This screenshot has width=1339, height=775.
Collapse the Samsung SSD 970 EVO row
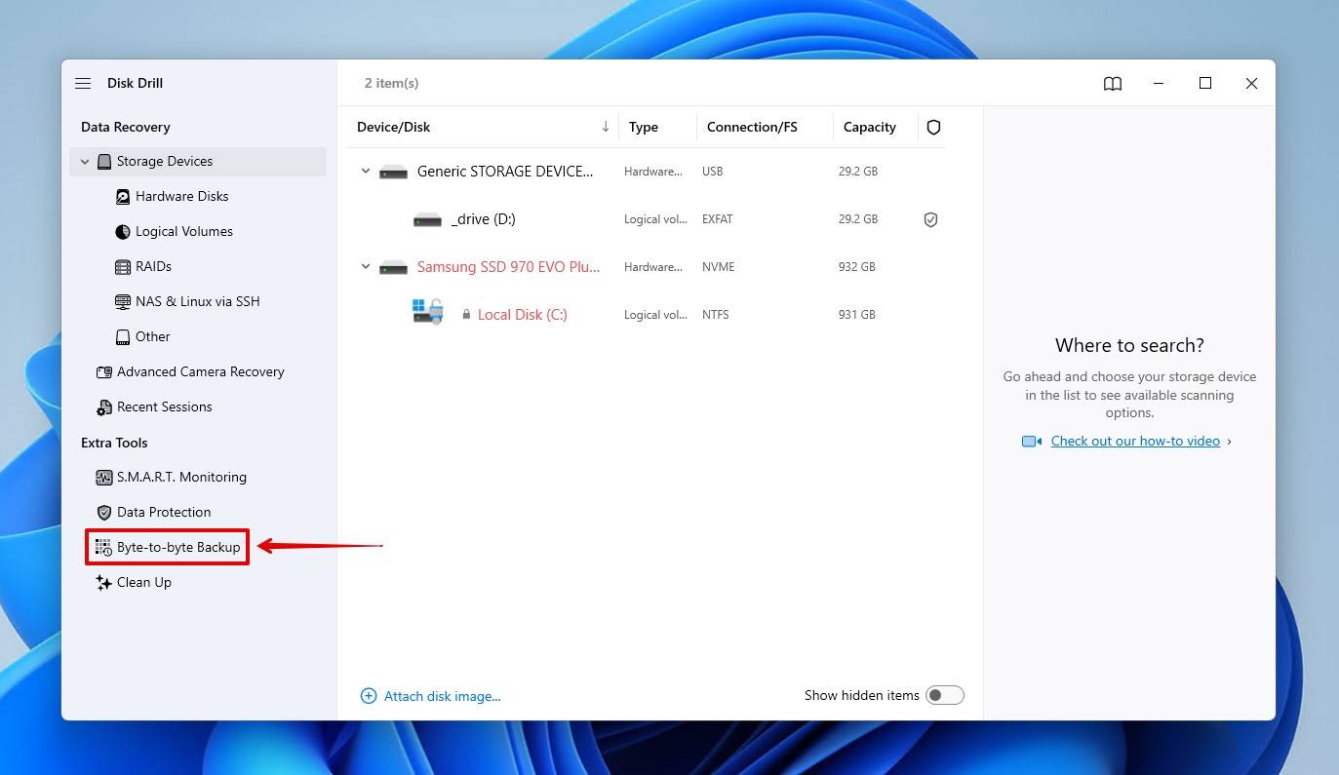tap(366, 267)
